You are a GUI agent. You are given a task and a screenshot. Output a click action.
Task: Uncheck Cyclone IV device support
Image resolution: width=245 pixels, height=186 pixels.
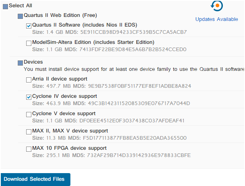click(29, 97)
